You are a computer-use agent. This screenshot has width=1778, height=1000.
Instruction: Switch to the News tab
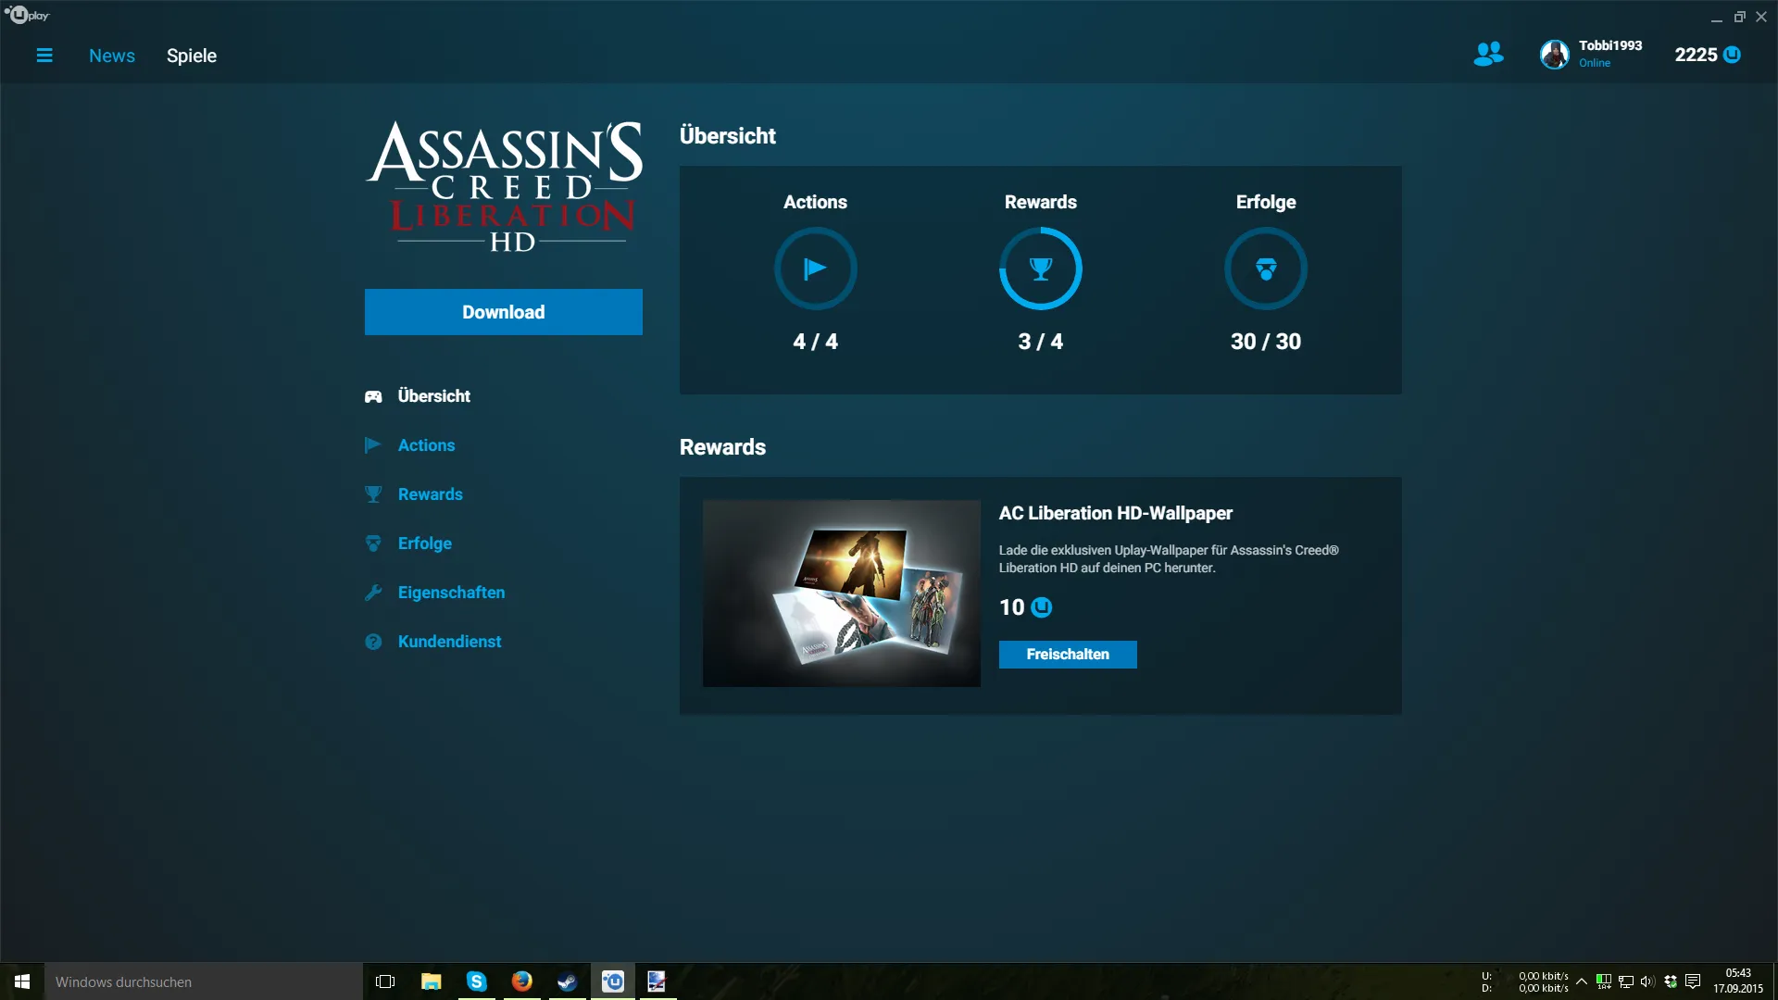(111, 56)
